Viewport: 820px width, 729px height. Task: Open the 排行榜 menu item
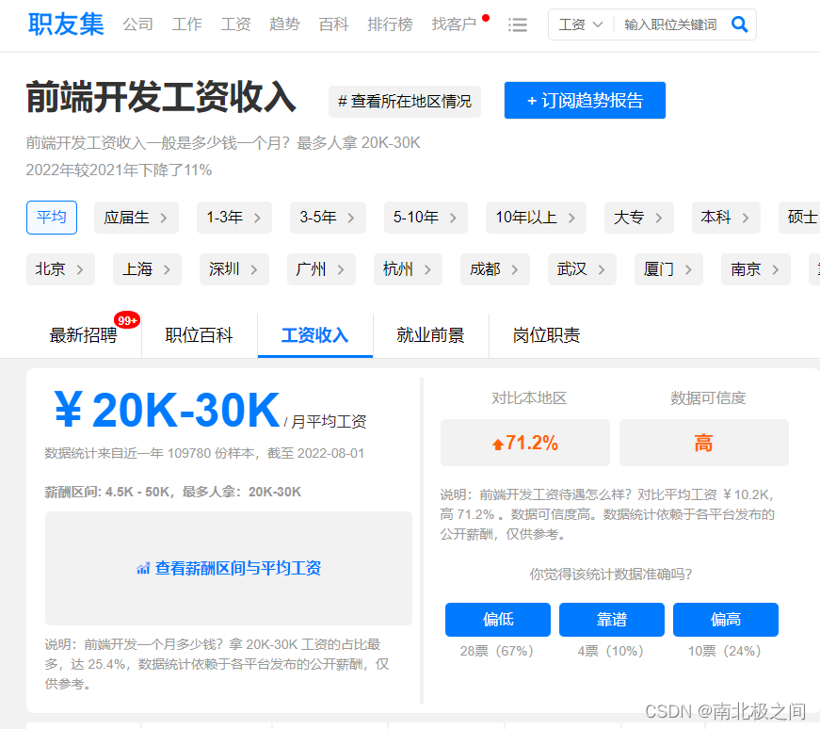(390, 24)
